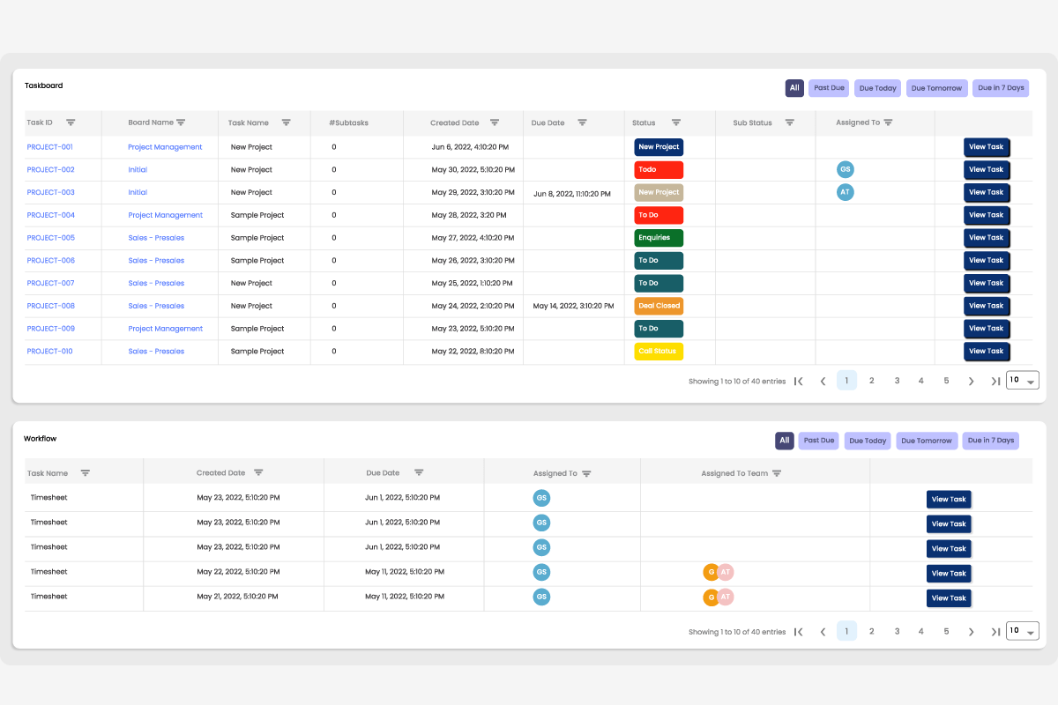1058x705 pixels.
Task: Toggle the Past Due filter on Taskboard
Action: click(828, 87)
